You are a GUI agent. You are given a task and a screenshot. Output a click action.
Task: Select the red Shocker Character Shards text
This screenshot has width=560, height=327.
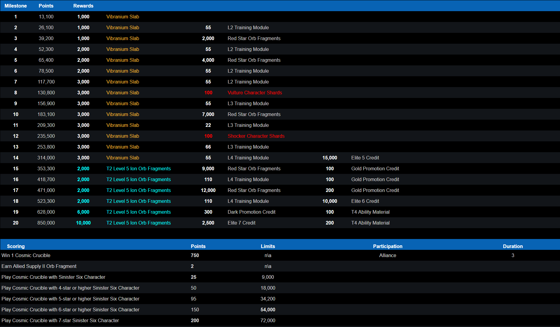[x=256, y=136]
